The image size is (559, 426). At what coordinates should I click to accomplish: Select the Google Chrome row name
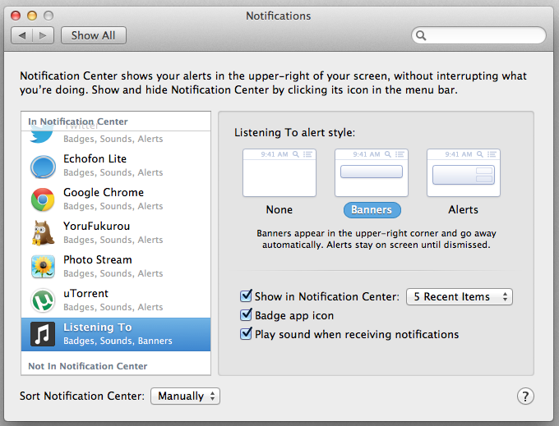[104, 193]
